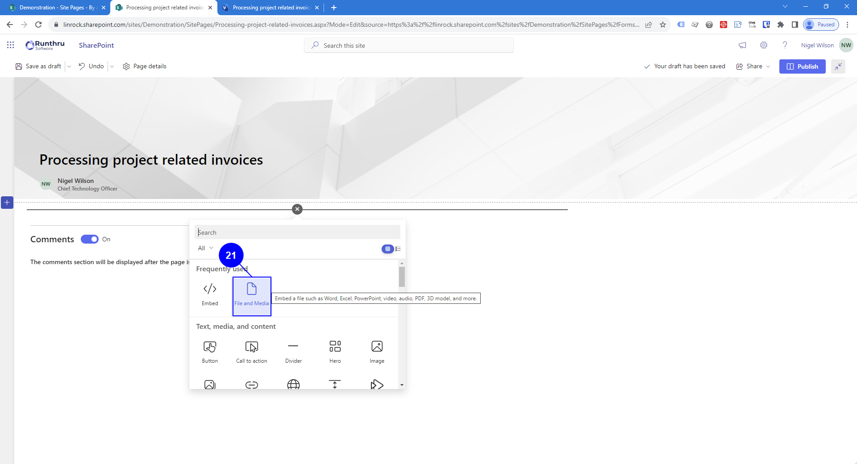Screen dimensions: 857x464
Task: Turn off the Comments toggle
Action: pos(90,239)
